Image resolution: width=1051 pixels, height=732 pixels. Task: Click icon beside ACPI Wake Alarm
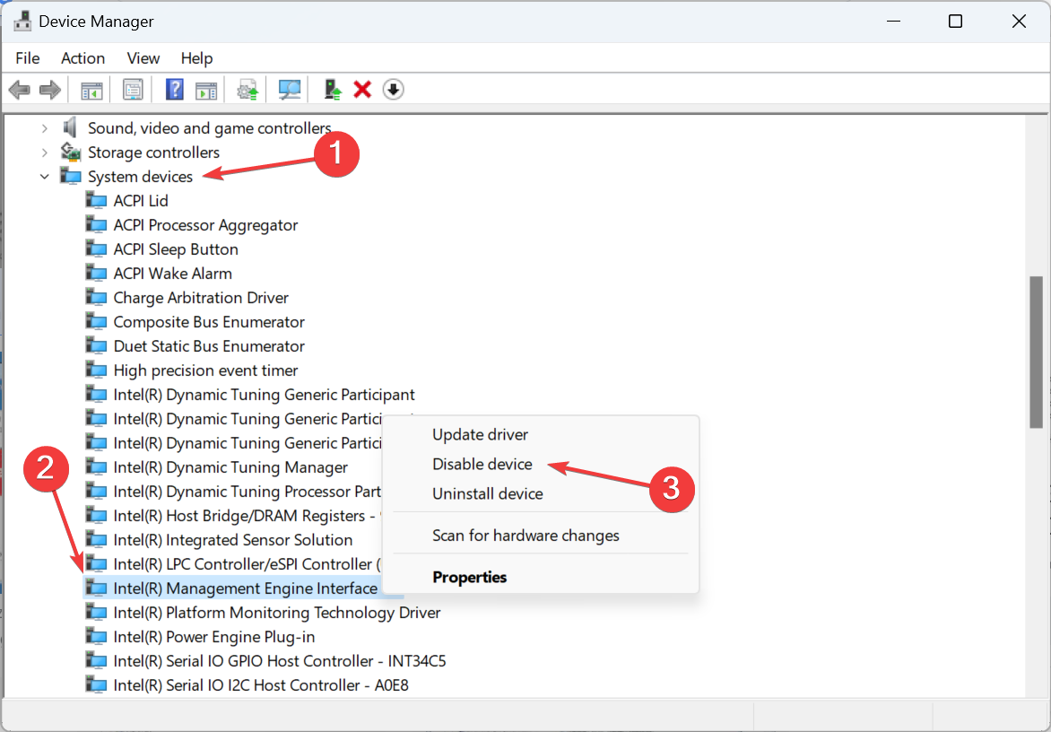(96, 273)
